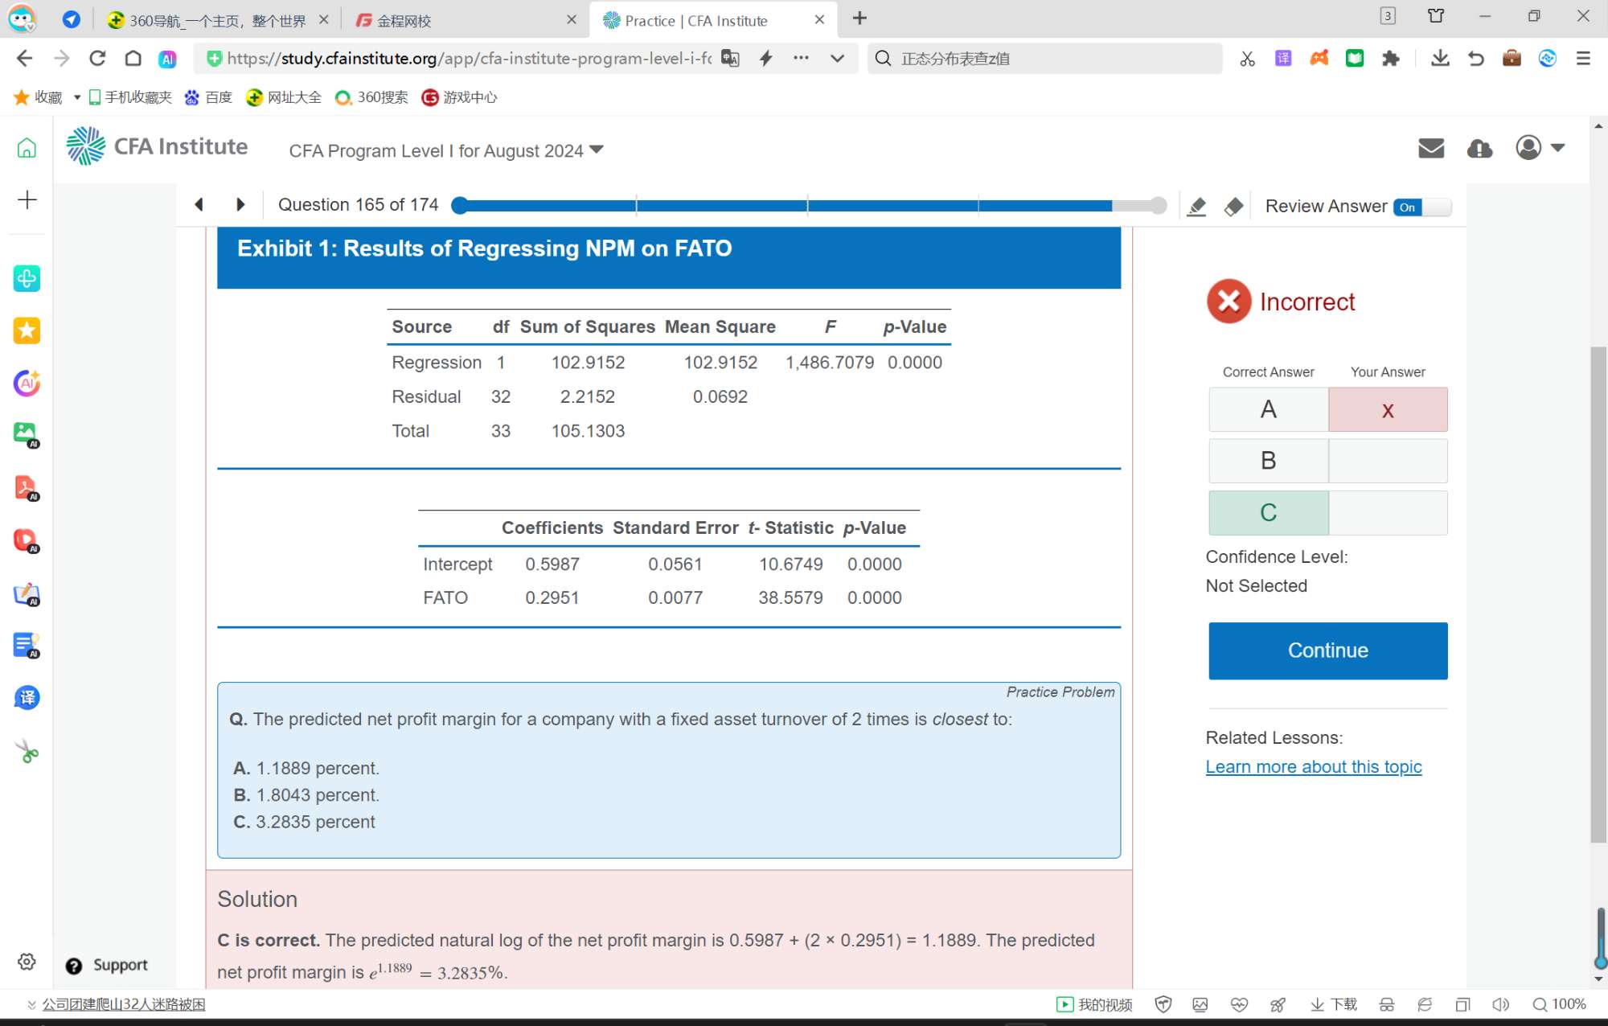Open Learn more about this topic
The image size is (1608, 1026).
click(1313, 767)
